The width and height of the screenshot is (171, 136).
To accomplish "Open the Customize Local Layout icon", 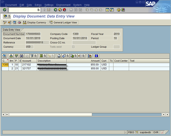I will pyautogui.click(x=123, y=10).
